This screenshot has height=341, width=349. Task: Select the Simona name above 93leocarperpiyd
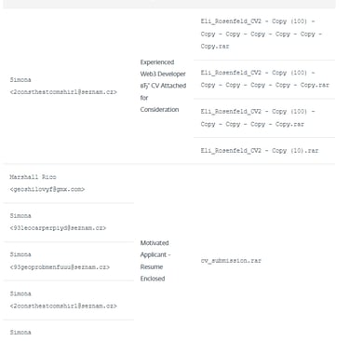click(x=20, y=216)
